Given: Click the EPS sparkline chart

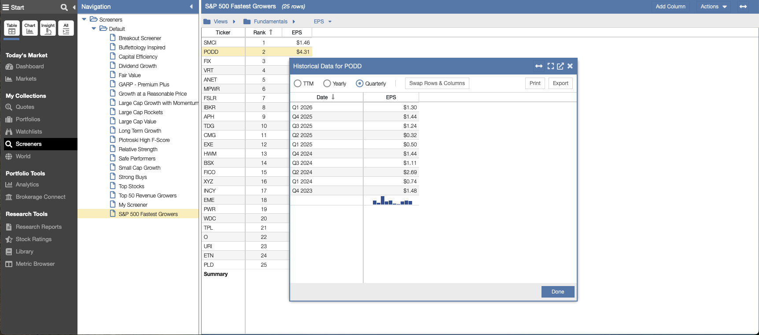Looking at the screenshot, I should (392, 201).
